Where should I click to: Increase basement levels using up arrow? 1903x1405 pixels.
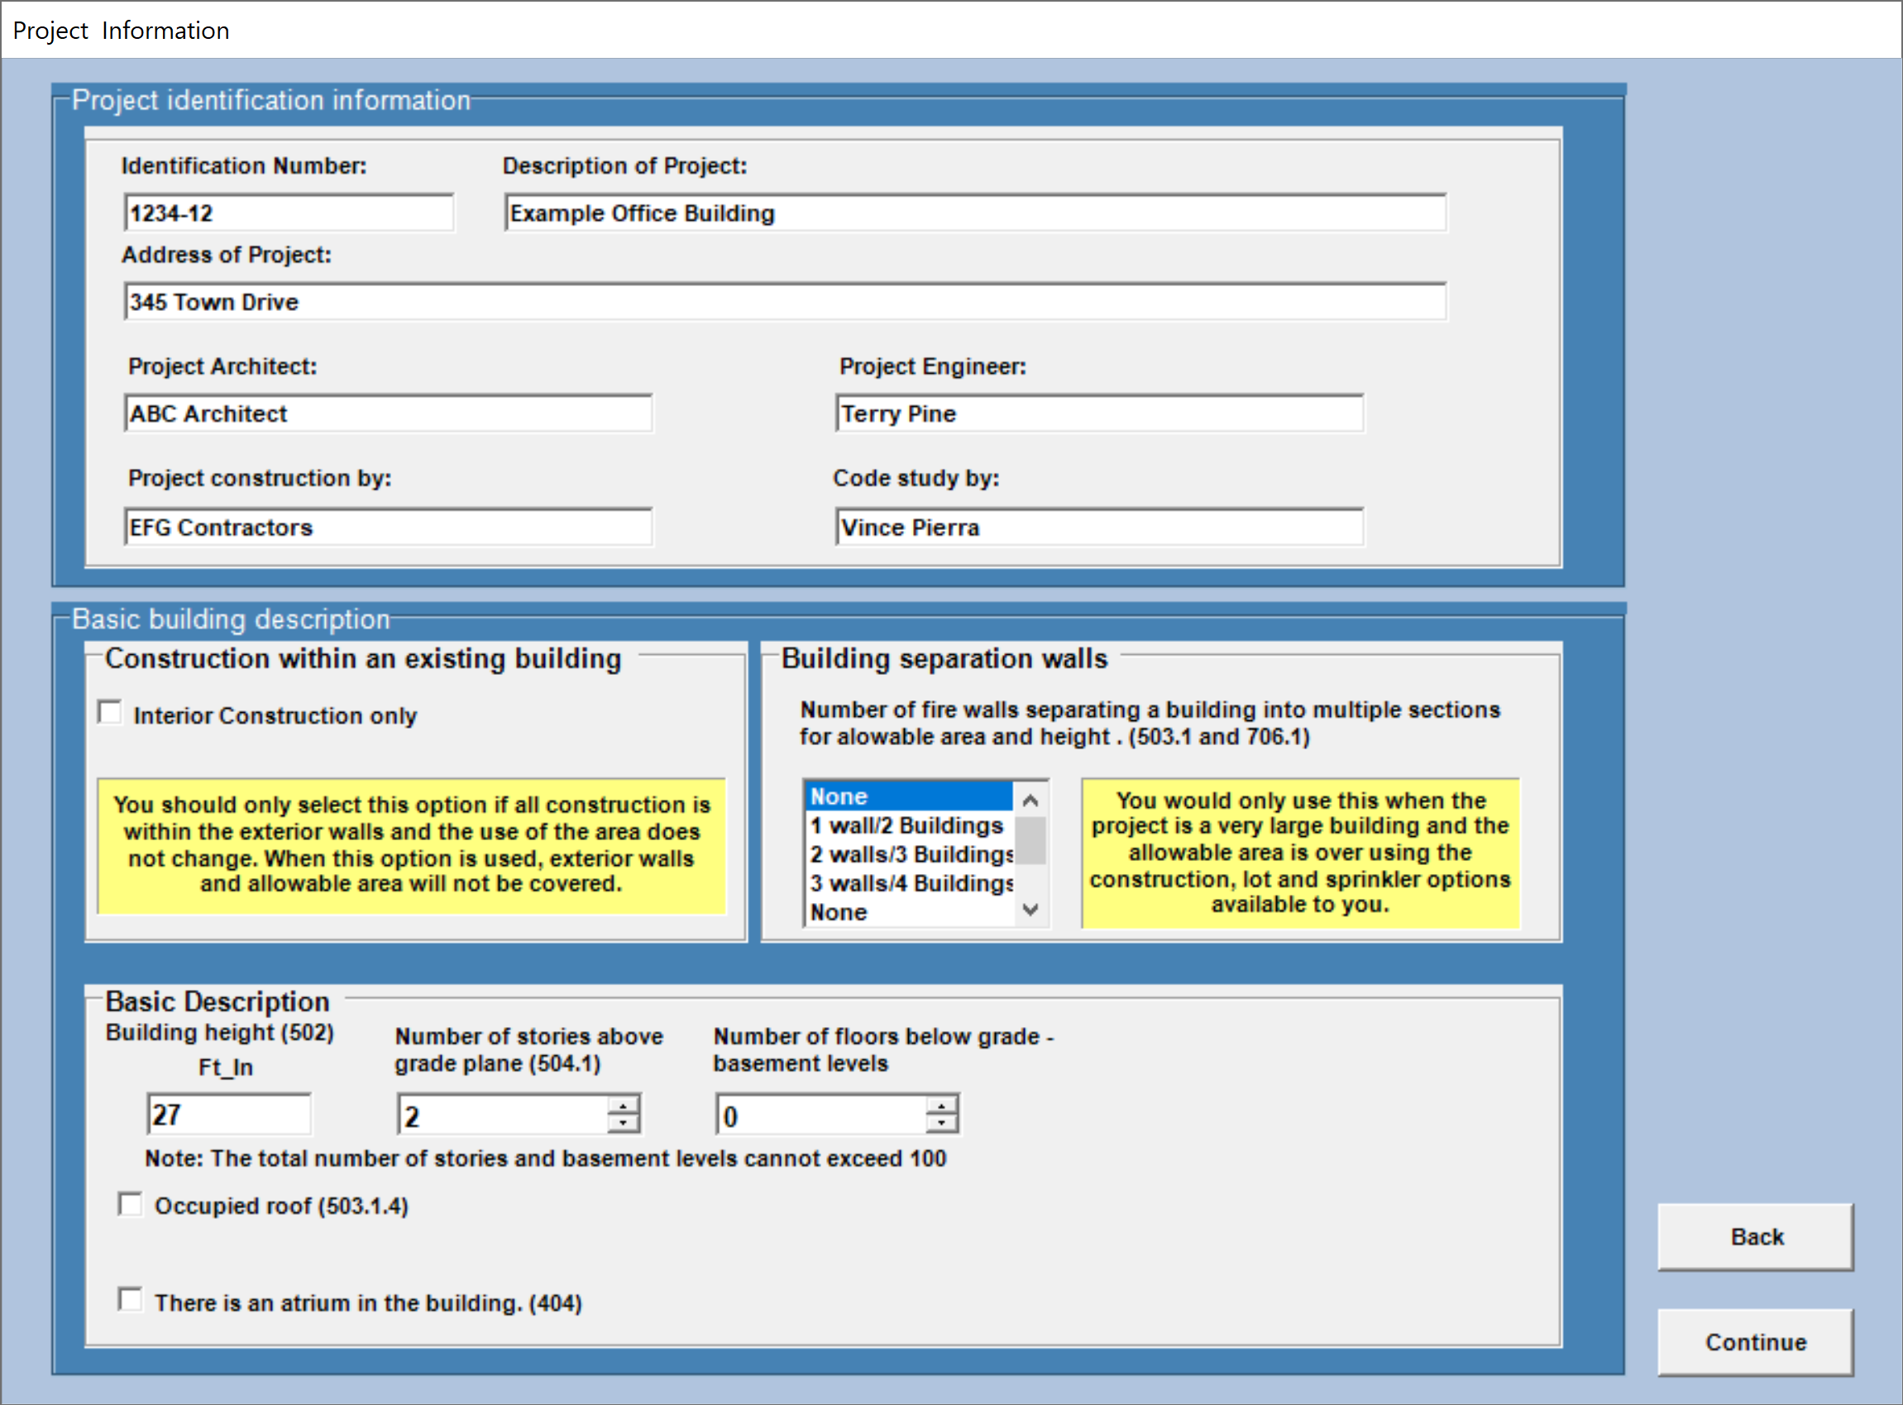click(x=940, y=1104)
